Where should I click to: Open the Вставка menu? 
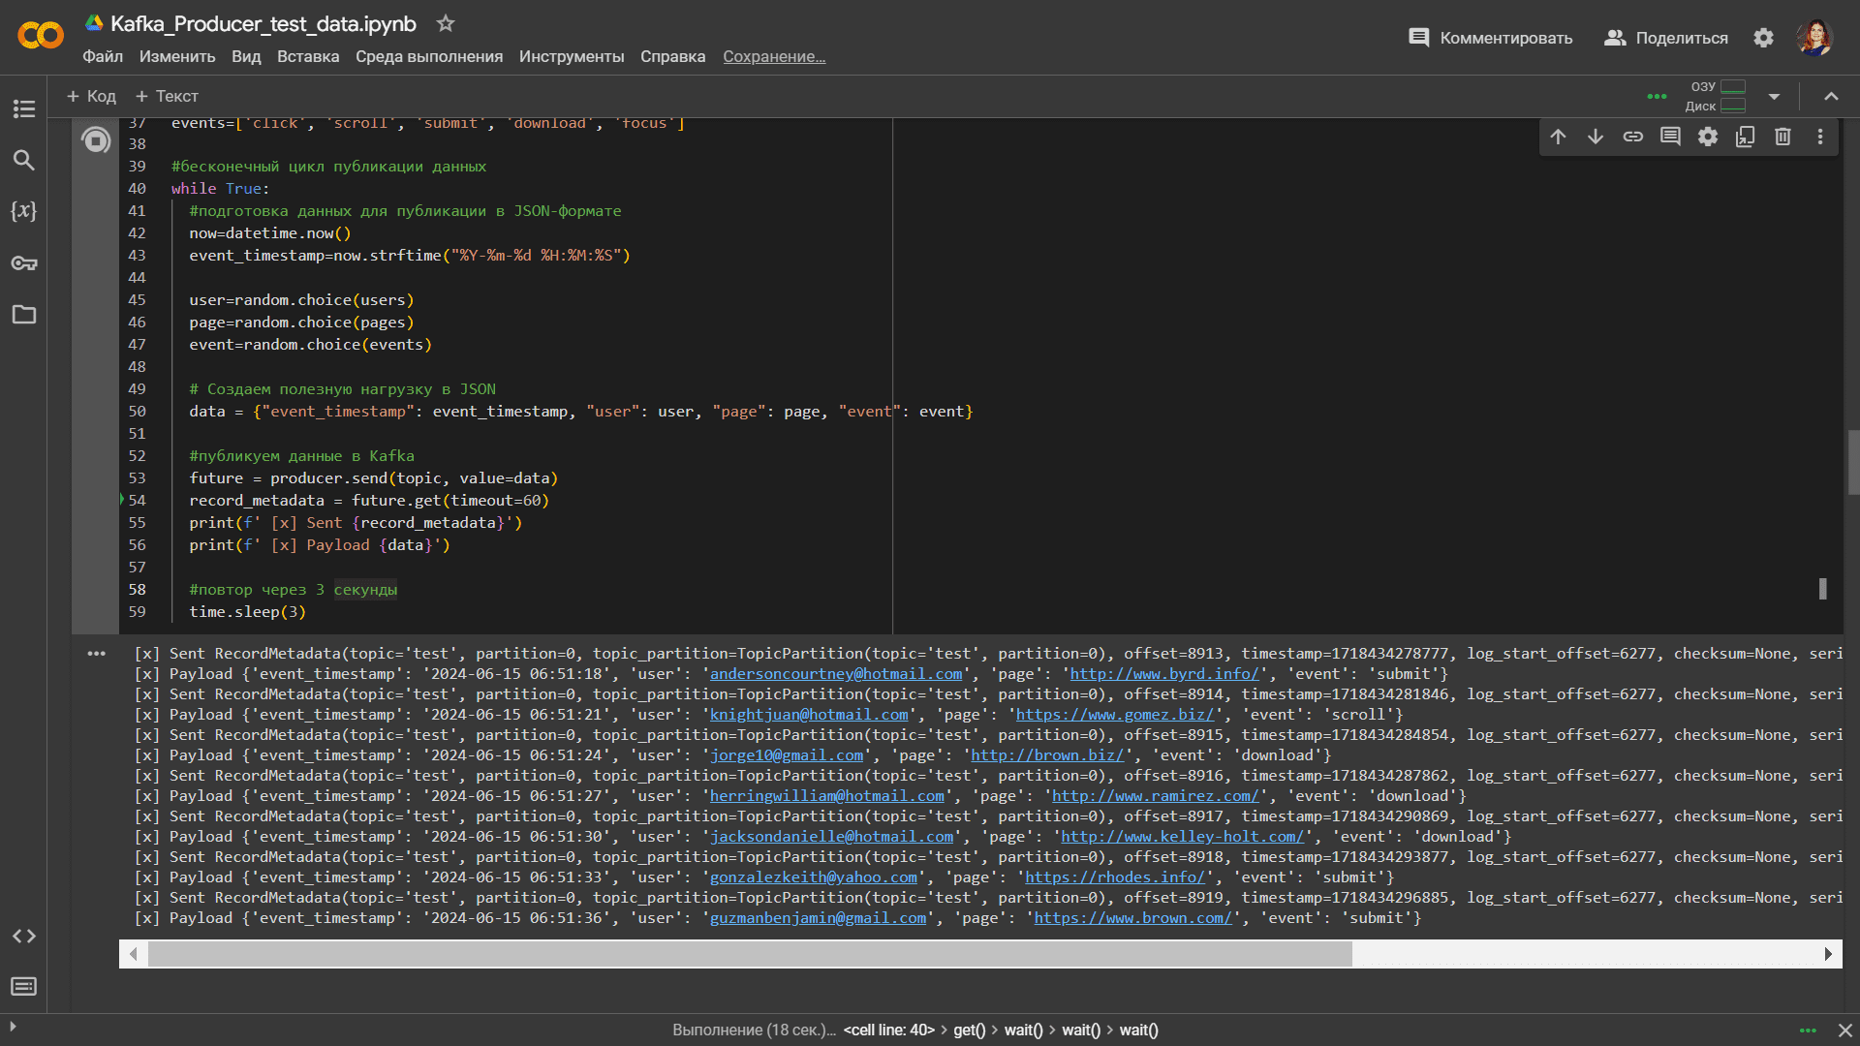tap(308, 56)
